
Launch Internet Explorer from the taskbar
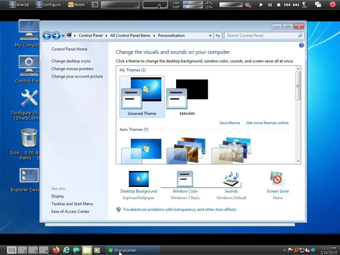click(x=66, y=250)
